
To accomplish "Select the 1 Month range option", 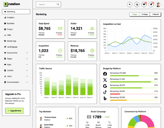I will coord(155,14).
